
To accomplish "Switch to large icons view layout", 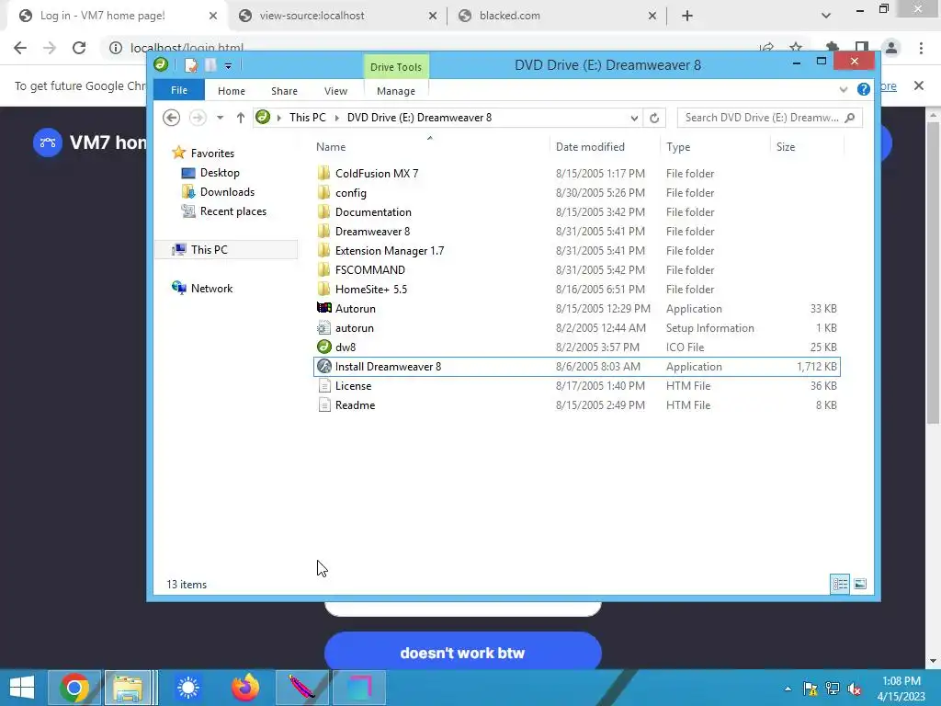I will [x=860, y=584].
